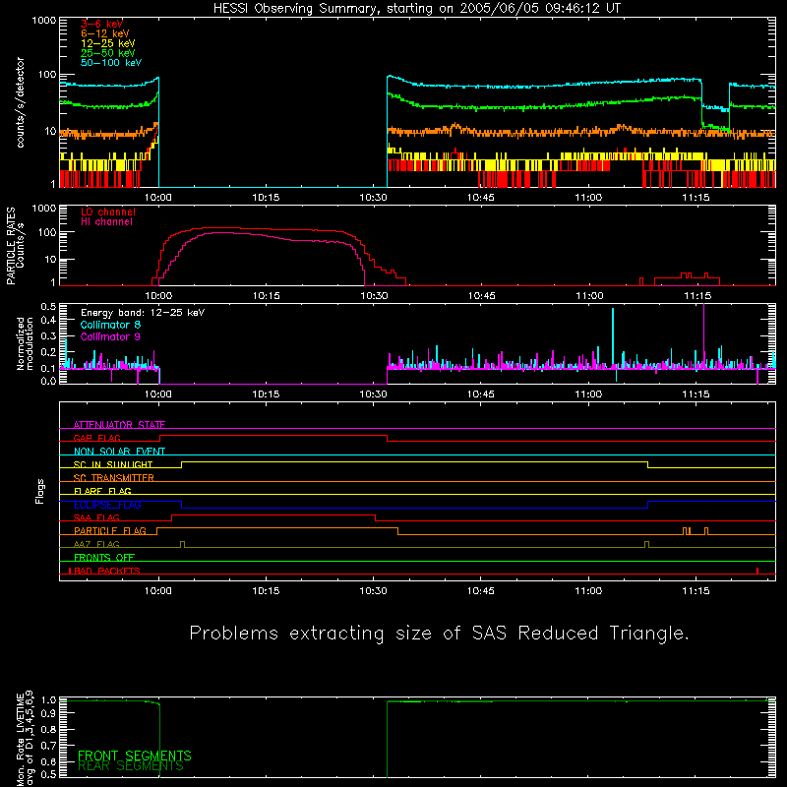The height and width of the screenshot is (787, 787).
Task: Click the 'PARTICLE FLAG' label
Action: 110,530
